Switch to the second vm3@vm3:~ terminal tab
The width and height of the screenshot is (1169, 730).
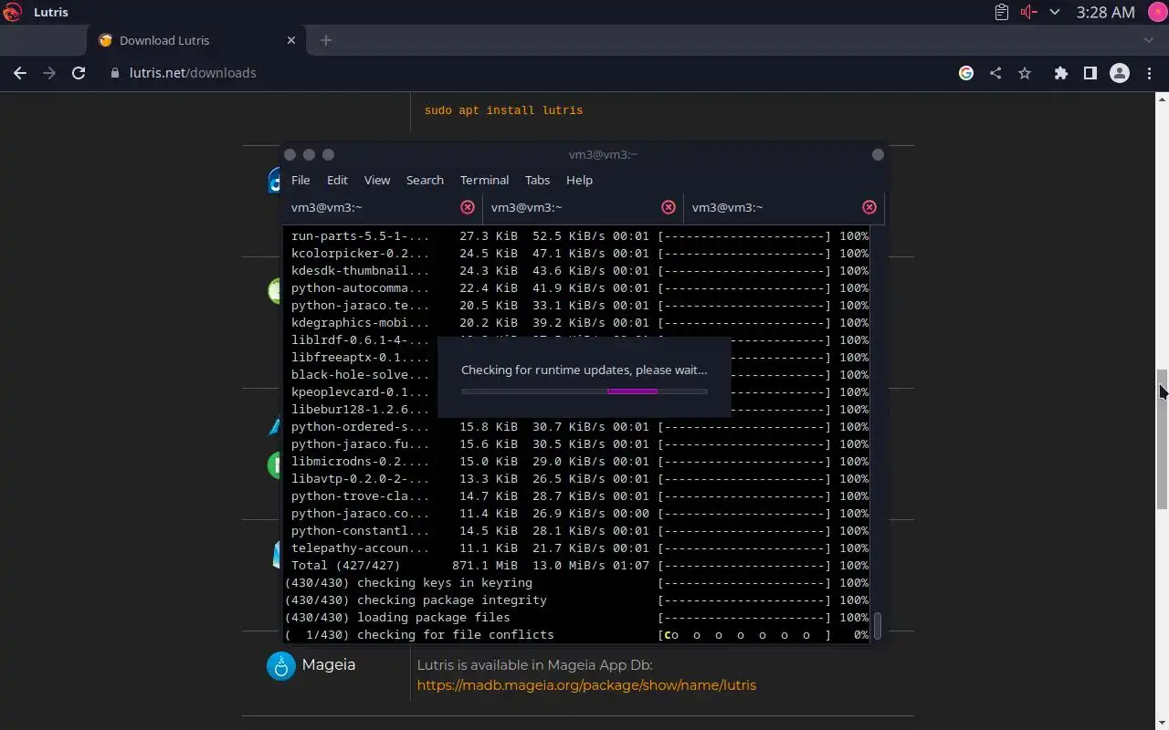click(x=583, y=207)
